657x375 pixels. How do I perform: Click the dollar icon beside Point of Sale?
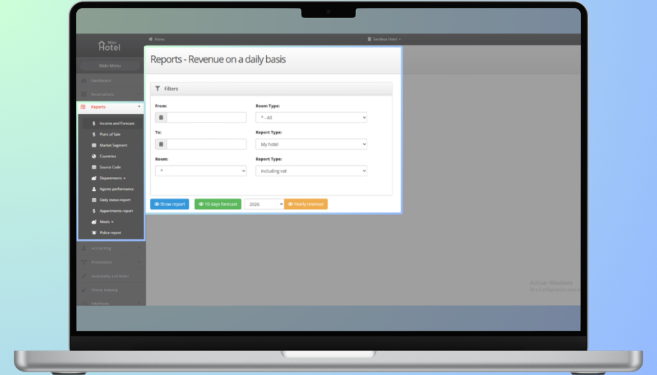(94, 134)
